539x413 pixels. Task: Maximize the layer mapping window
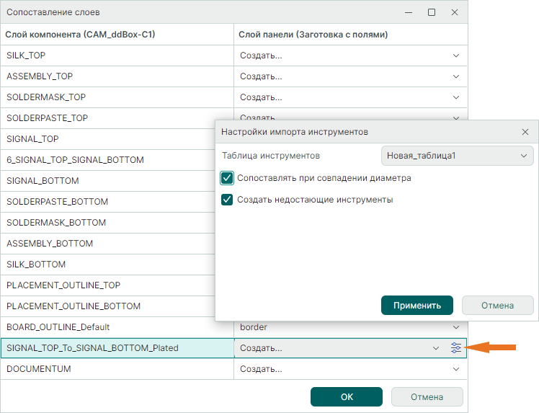point(432,12)
